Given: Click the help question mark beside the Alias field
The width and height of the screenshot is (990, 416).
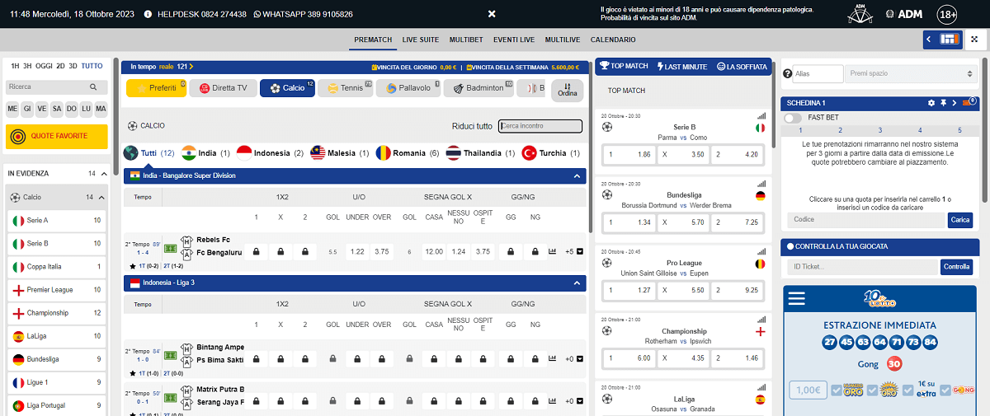Looking at the screenshot, I should tap(787, 74).
